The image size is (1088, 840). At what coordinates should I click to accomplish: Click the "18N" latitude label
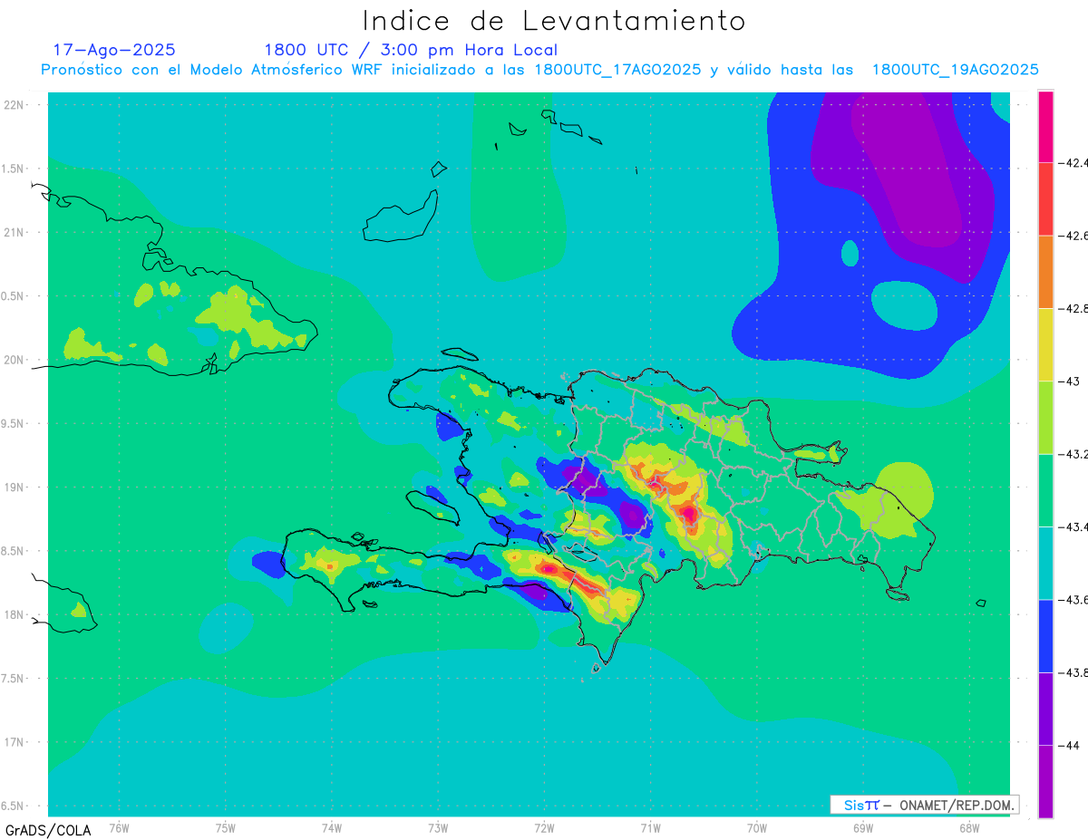[x=14, y=614]
